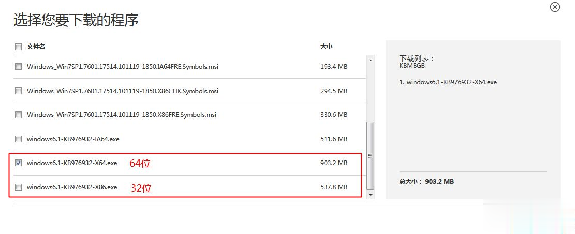This screenshot has height=234, width=575.
Task: Select the file name Windows_Win7SP1...X86FRE.Symbols.msi
Action: click(122, 115)
